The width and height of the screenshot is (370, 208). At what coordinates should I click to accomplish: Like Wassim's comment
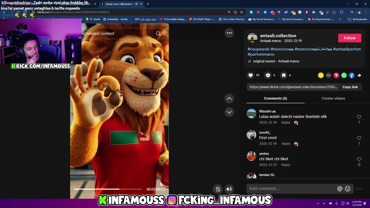(x=359, y=117)
